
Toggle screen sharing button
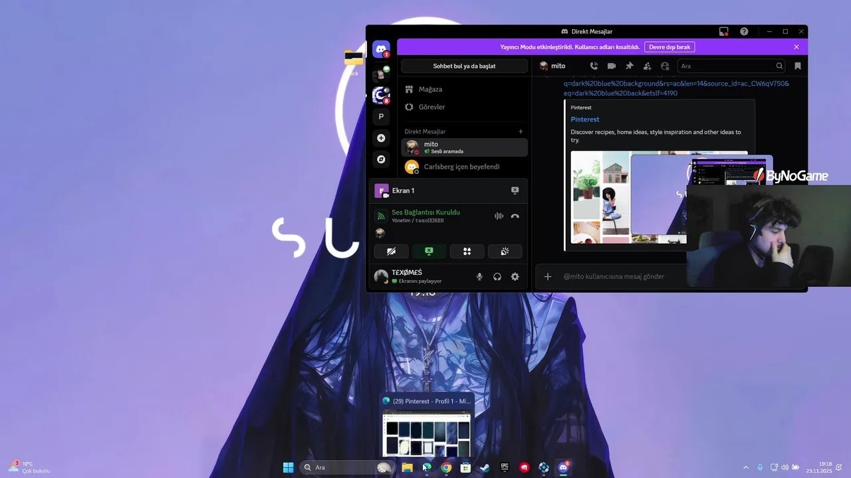429,251
